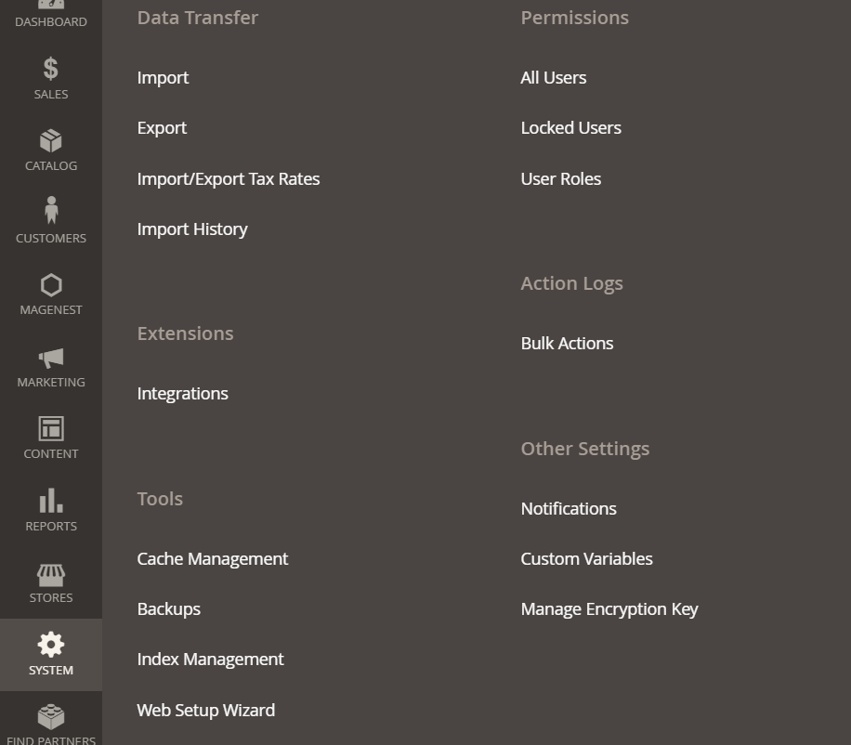The image size is (851, 745).
Task: Open All Users under Permissions
Action: (553, 78)
